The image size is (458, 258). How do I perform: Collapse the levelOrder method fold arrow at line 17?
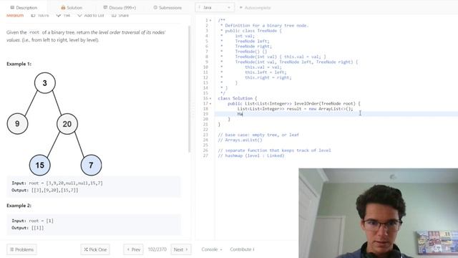[210, 104]
